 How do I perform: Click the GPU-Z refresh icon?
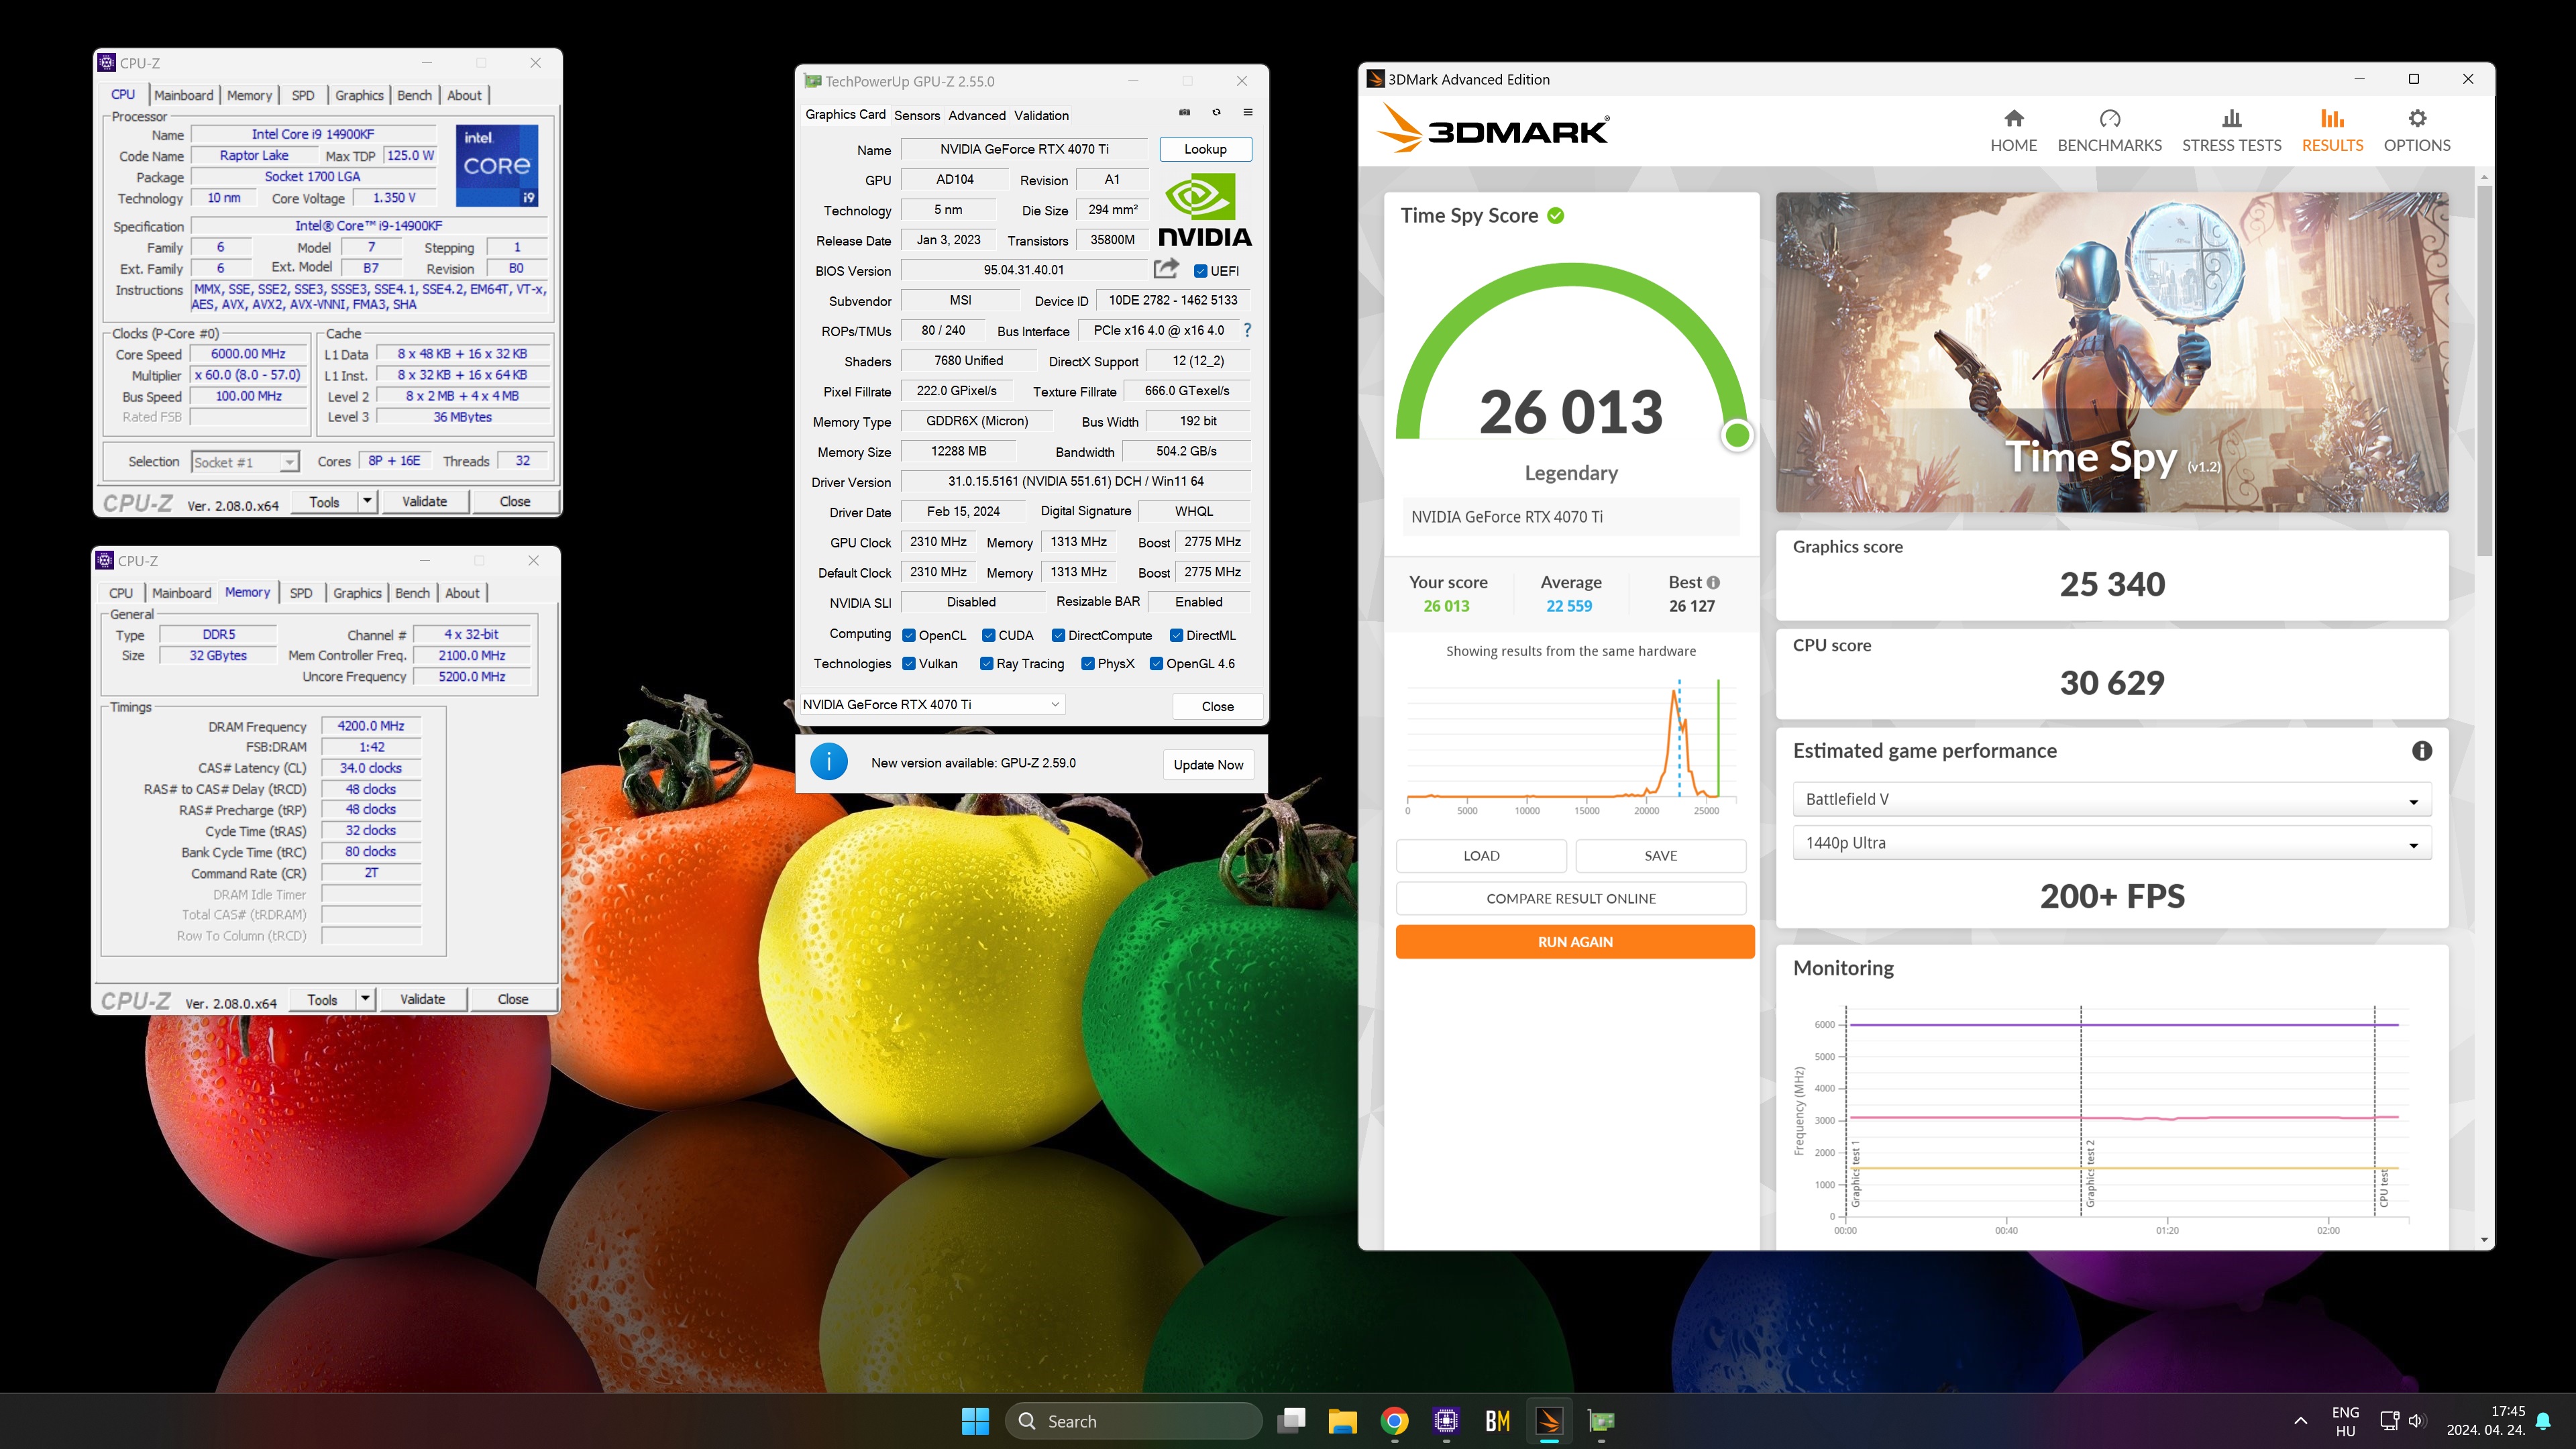point(1216,112)
